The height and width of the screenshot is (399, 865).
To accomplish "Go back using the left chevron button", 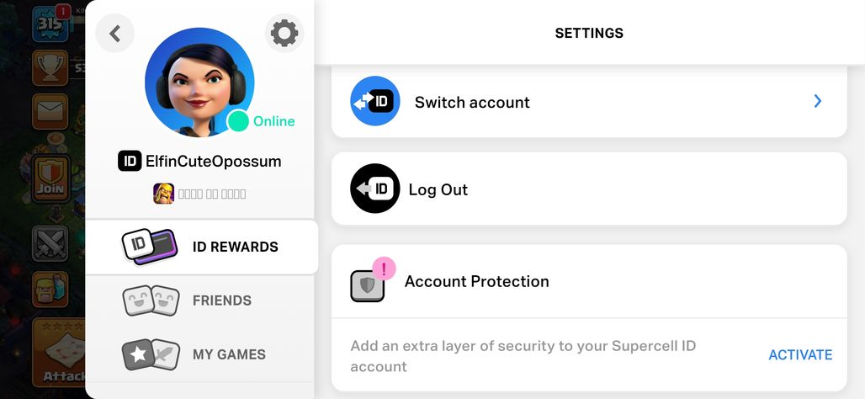I will click(x=114, y=33).
